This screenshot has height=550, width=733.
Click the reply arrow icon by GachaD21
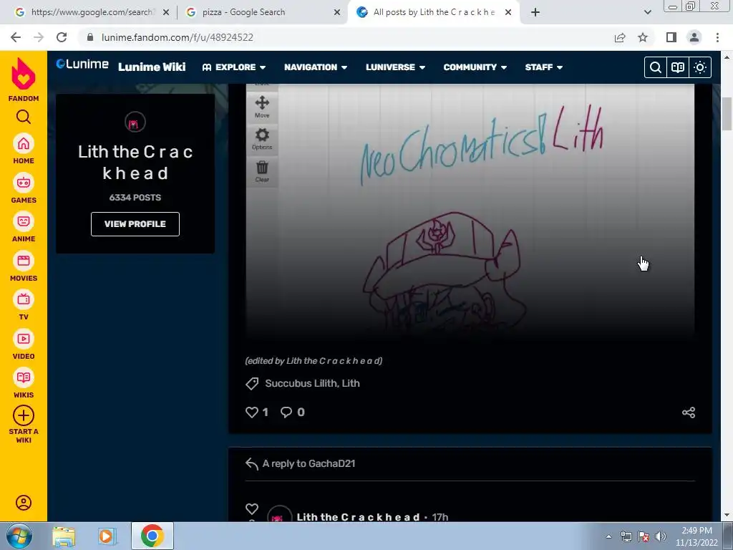[251, 463]
